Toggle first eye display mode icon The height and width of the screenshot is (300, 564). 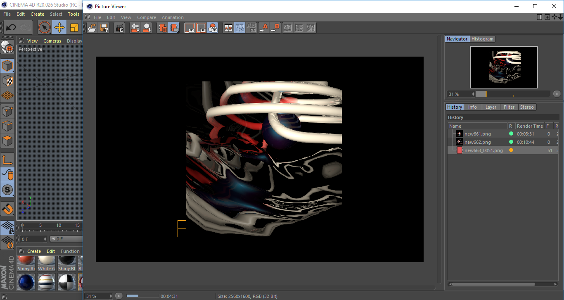(x=190, y=28)
